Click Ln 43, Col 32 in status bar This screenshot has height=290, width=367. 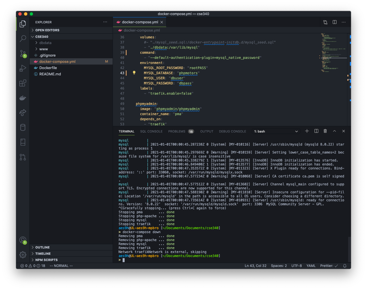coord(256,266)
